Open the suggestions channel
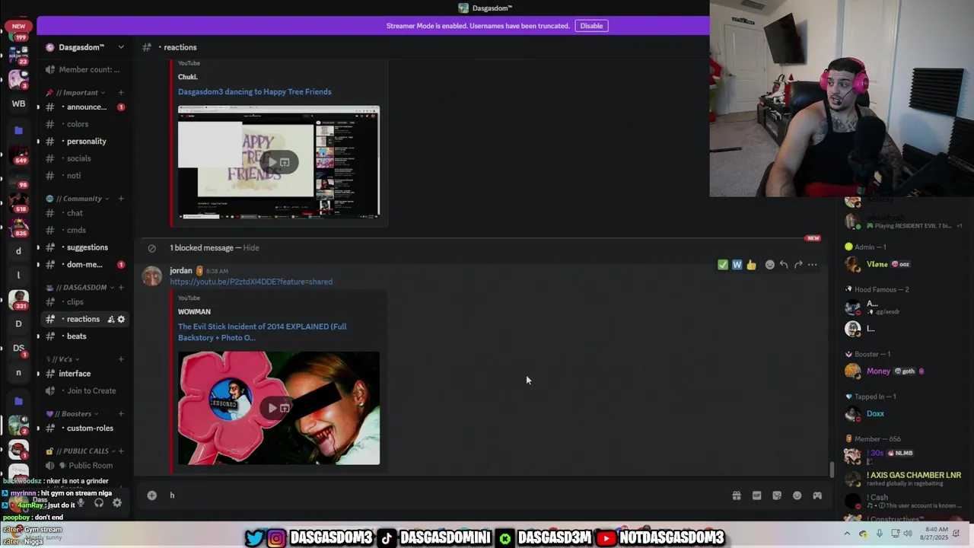The width and height of the screenshot is (974, 548). [x=85, y=247]
